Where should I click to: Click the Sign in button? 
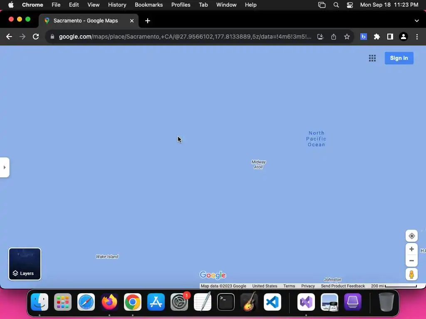coord(399,58)
